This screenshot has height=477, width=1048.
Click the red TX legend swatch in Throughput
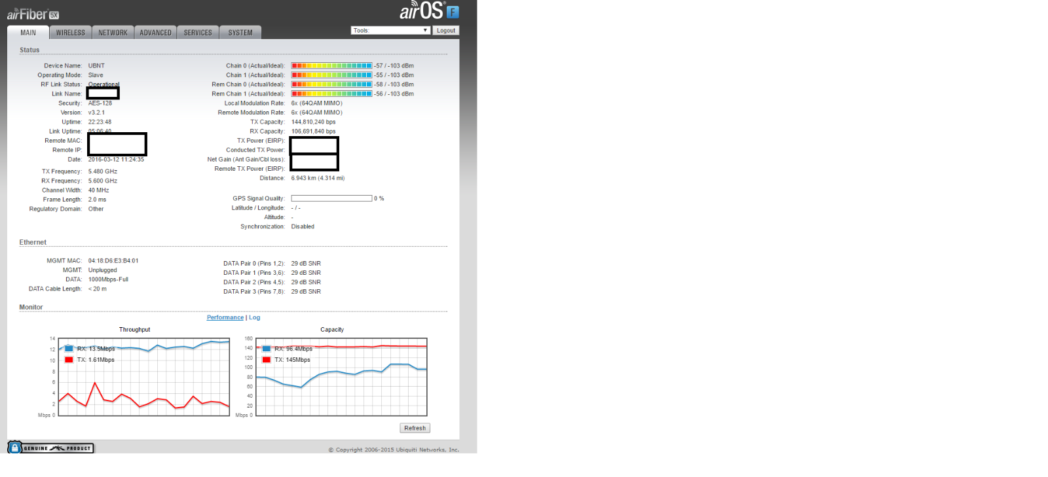69,359
